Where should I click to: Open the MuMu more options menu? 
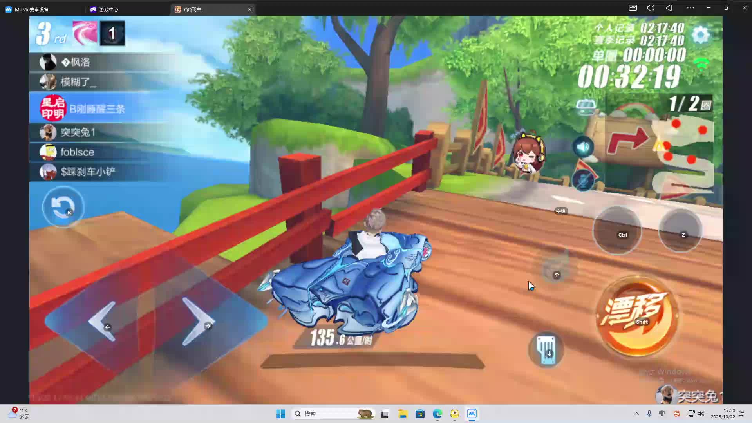coord(691,8)
